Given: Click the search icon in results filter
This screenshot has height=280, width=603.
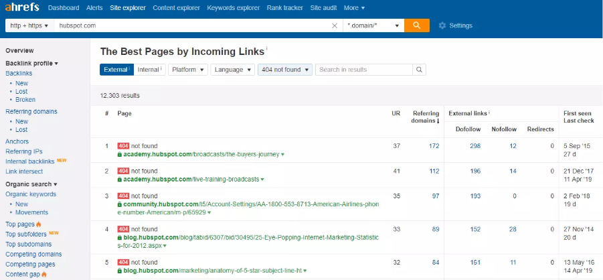Looking at the screenshot, I should coord(419,70).
